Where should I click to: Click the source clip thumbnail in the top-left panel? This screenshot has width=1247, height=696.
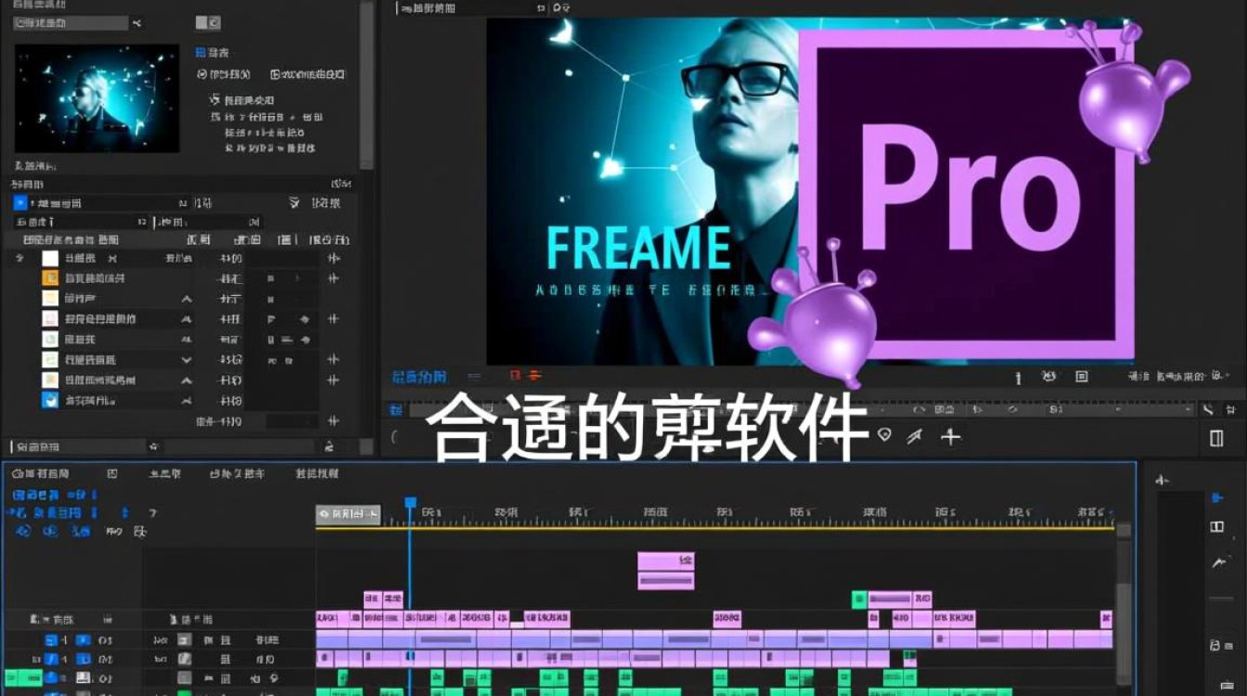[x=96, y=97]
